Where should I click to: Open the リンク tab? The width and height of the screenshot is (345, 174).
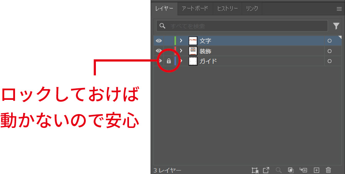pyautogui.click(x=252, y=8)
